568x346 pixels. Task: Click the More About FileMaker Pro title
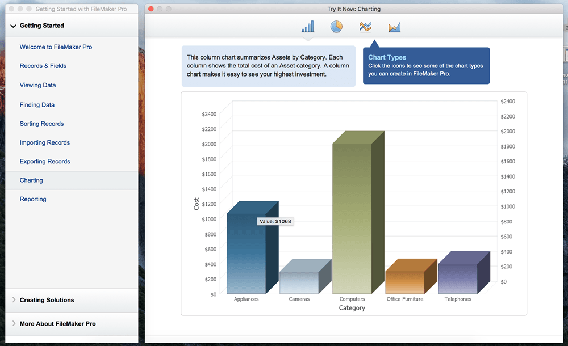pos(58,324)
